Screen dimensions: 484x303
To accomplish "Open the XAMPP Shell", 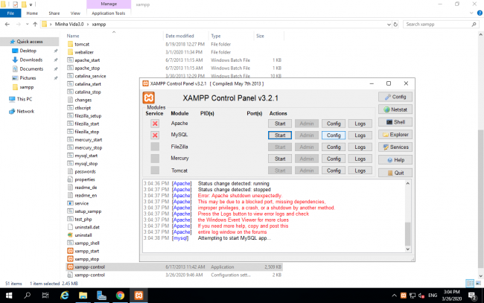I will tap(395, 122).
